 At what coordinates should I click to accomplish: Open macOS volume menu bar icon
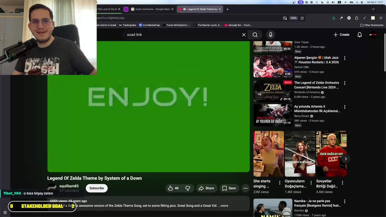click(333, 2)
